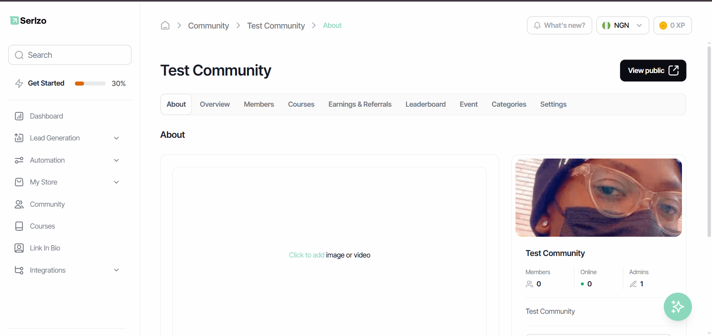The width and height of the screenshot is (712, 336).
Task: Click the Get Started progress bar
Action: point(90,84)
